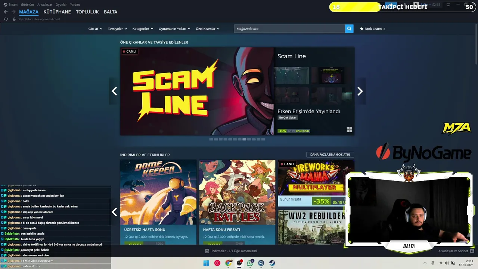This screenshot has width=478, height=269.
Task: Open the Steam menu
Action: click(x=13, y=4)
